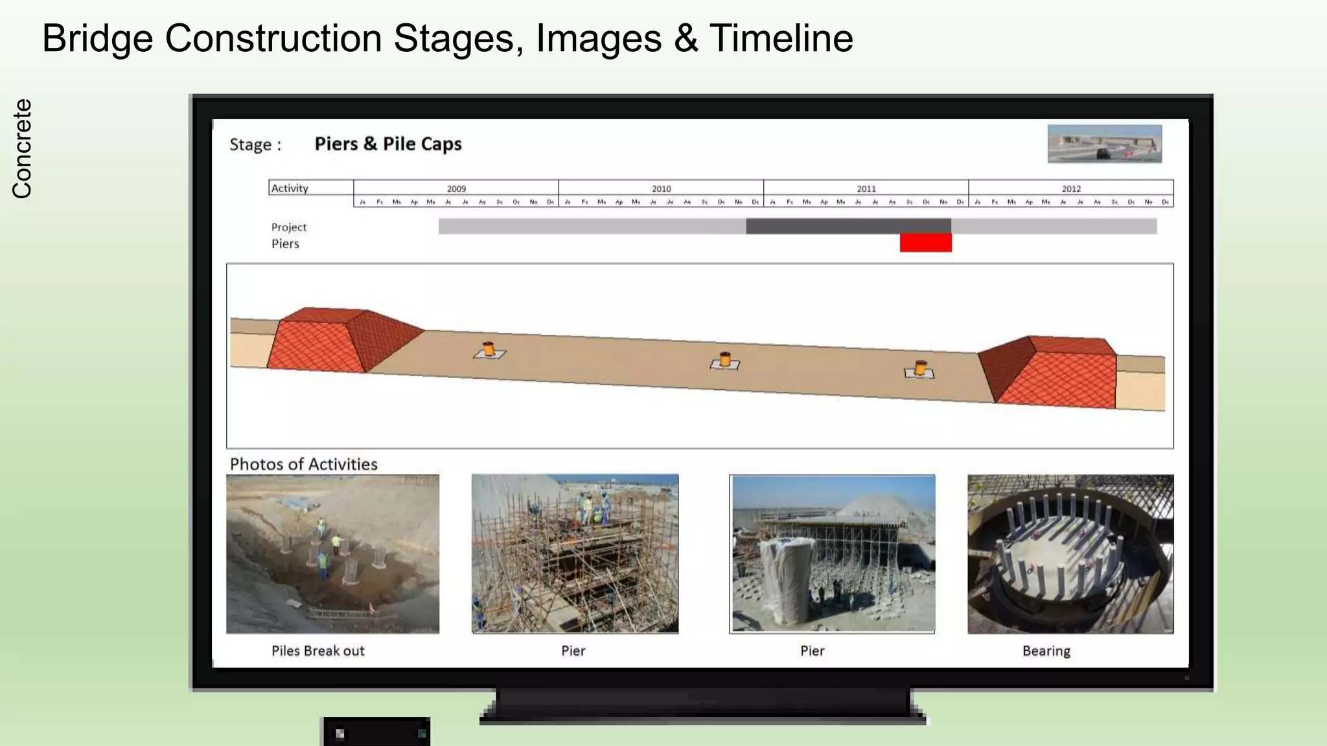Open the Piles Break out photo

[332, 554]
